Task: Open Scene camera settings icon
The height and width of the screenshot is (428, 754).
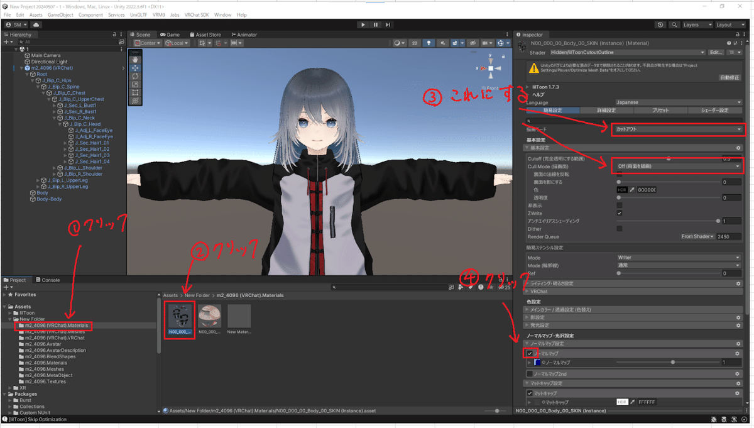Action: coord(486,43)
